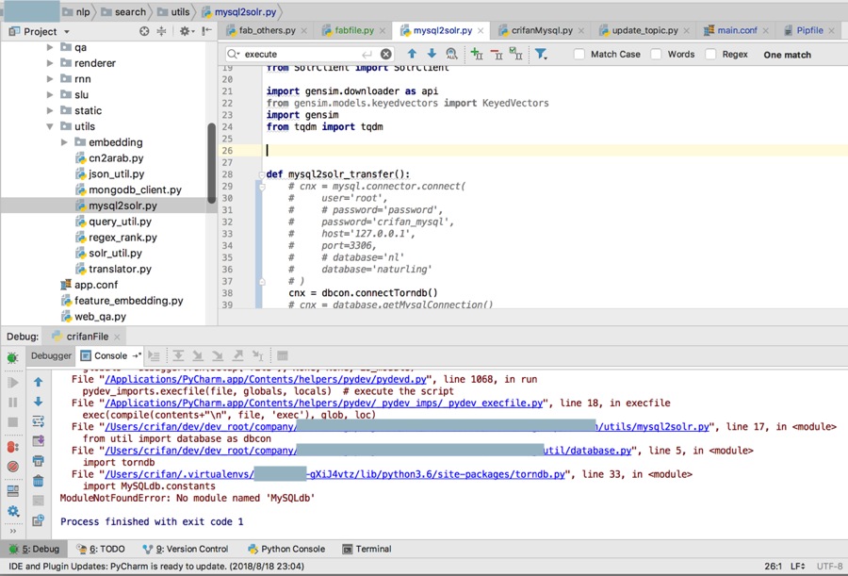Image resolution: width=848 pixels, height=576 pixels.
Task: Open the search filter funnel icon
Action: pos(541,55)
